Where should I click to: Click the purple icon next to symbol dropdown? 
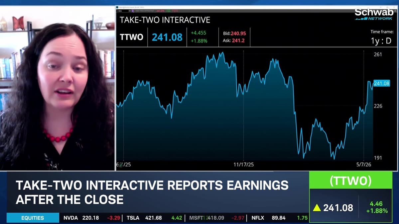pyautogui.click(x=133, y=11)
